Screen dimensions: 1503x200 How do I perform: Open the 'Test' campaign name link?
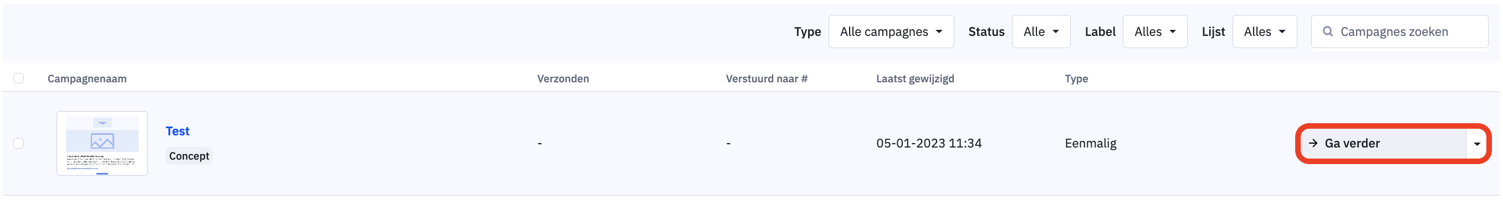177,131
